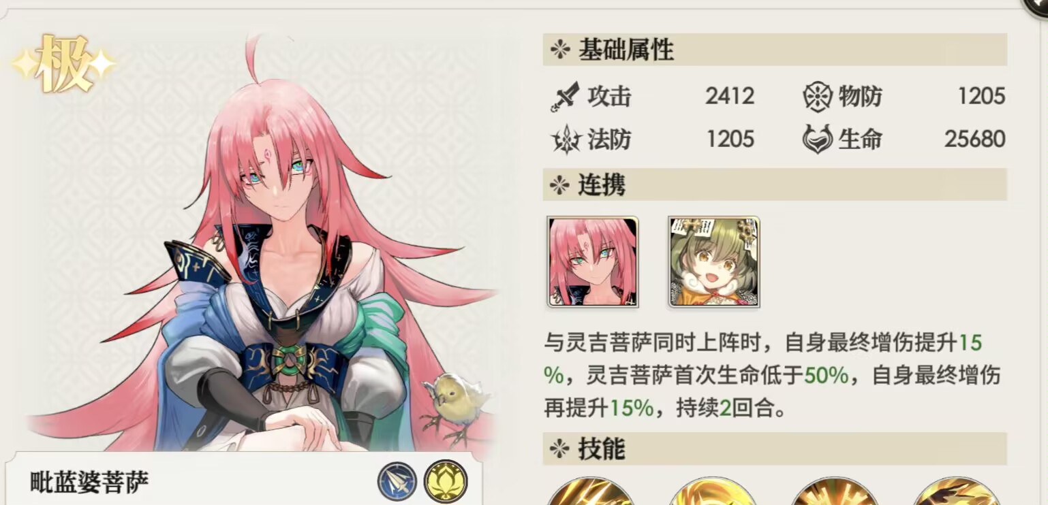Open the fourth skill icon under 技能
Viewport: 1048px width, 505px height.
tap(956, 491)
